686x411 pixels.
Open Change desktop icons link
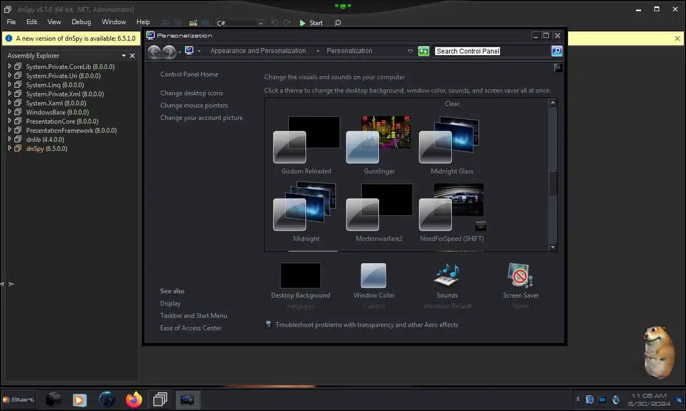191,93
